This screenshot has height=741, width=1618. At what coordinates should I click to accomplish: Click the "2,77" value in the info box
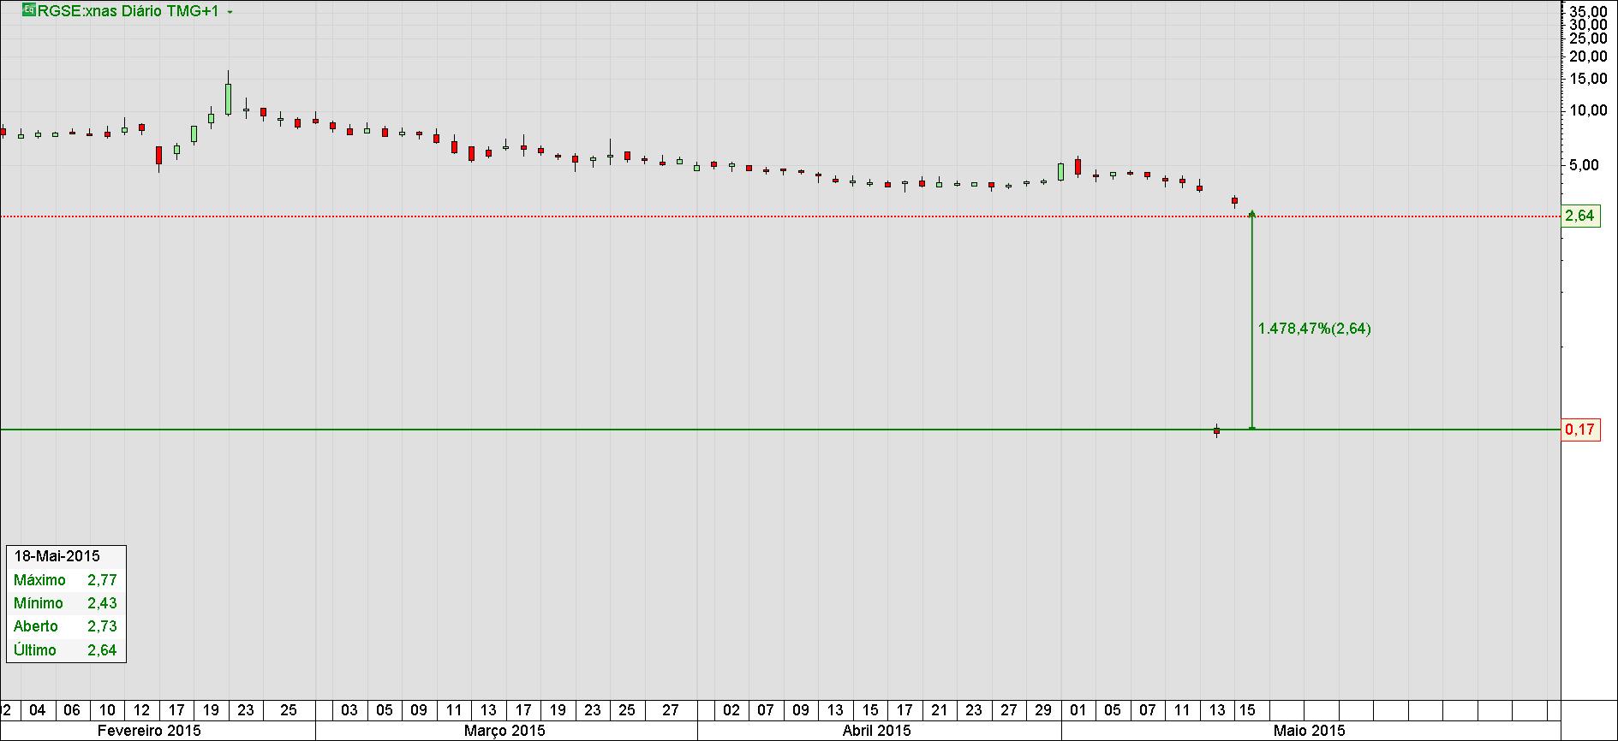[x=102, y=580]
